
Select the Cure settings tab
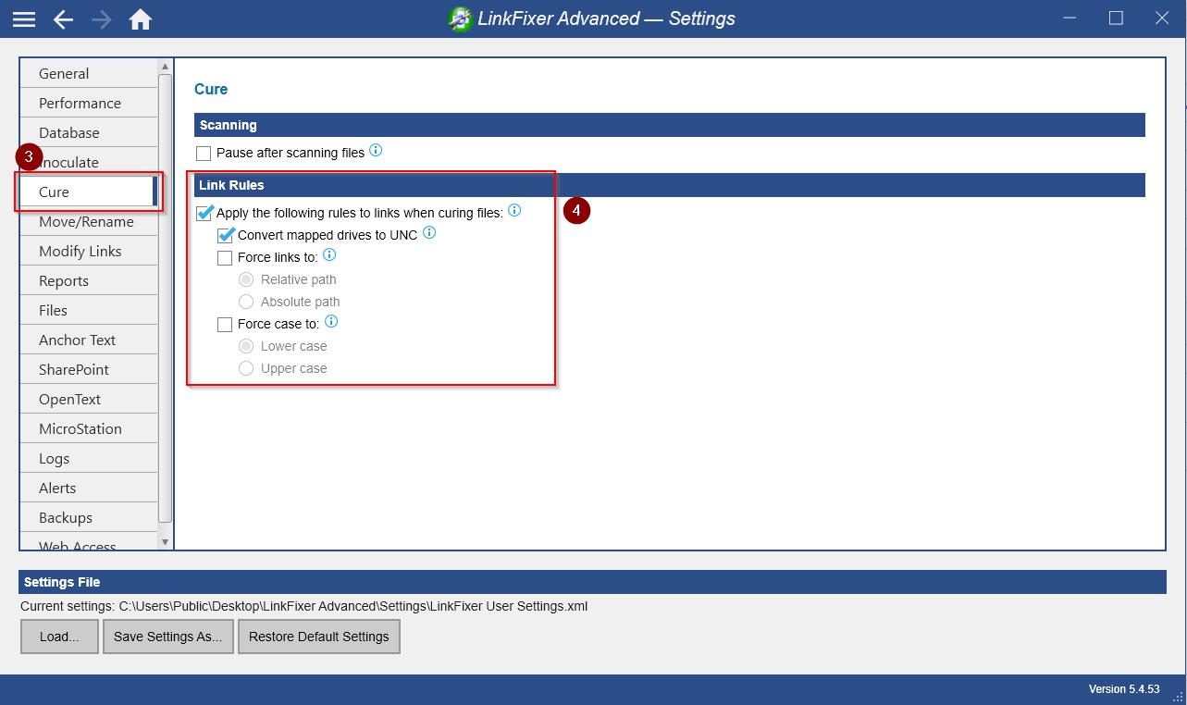[89, 192]
